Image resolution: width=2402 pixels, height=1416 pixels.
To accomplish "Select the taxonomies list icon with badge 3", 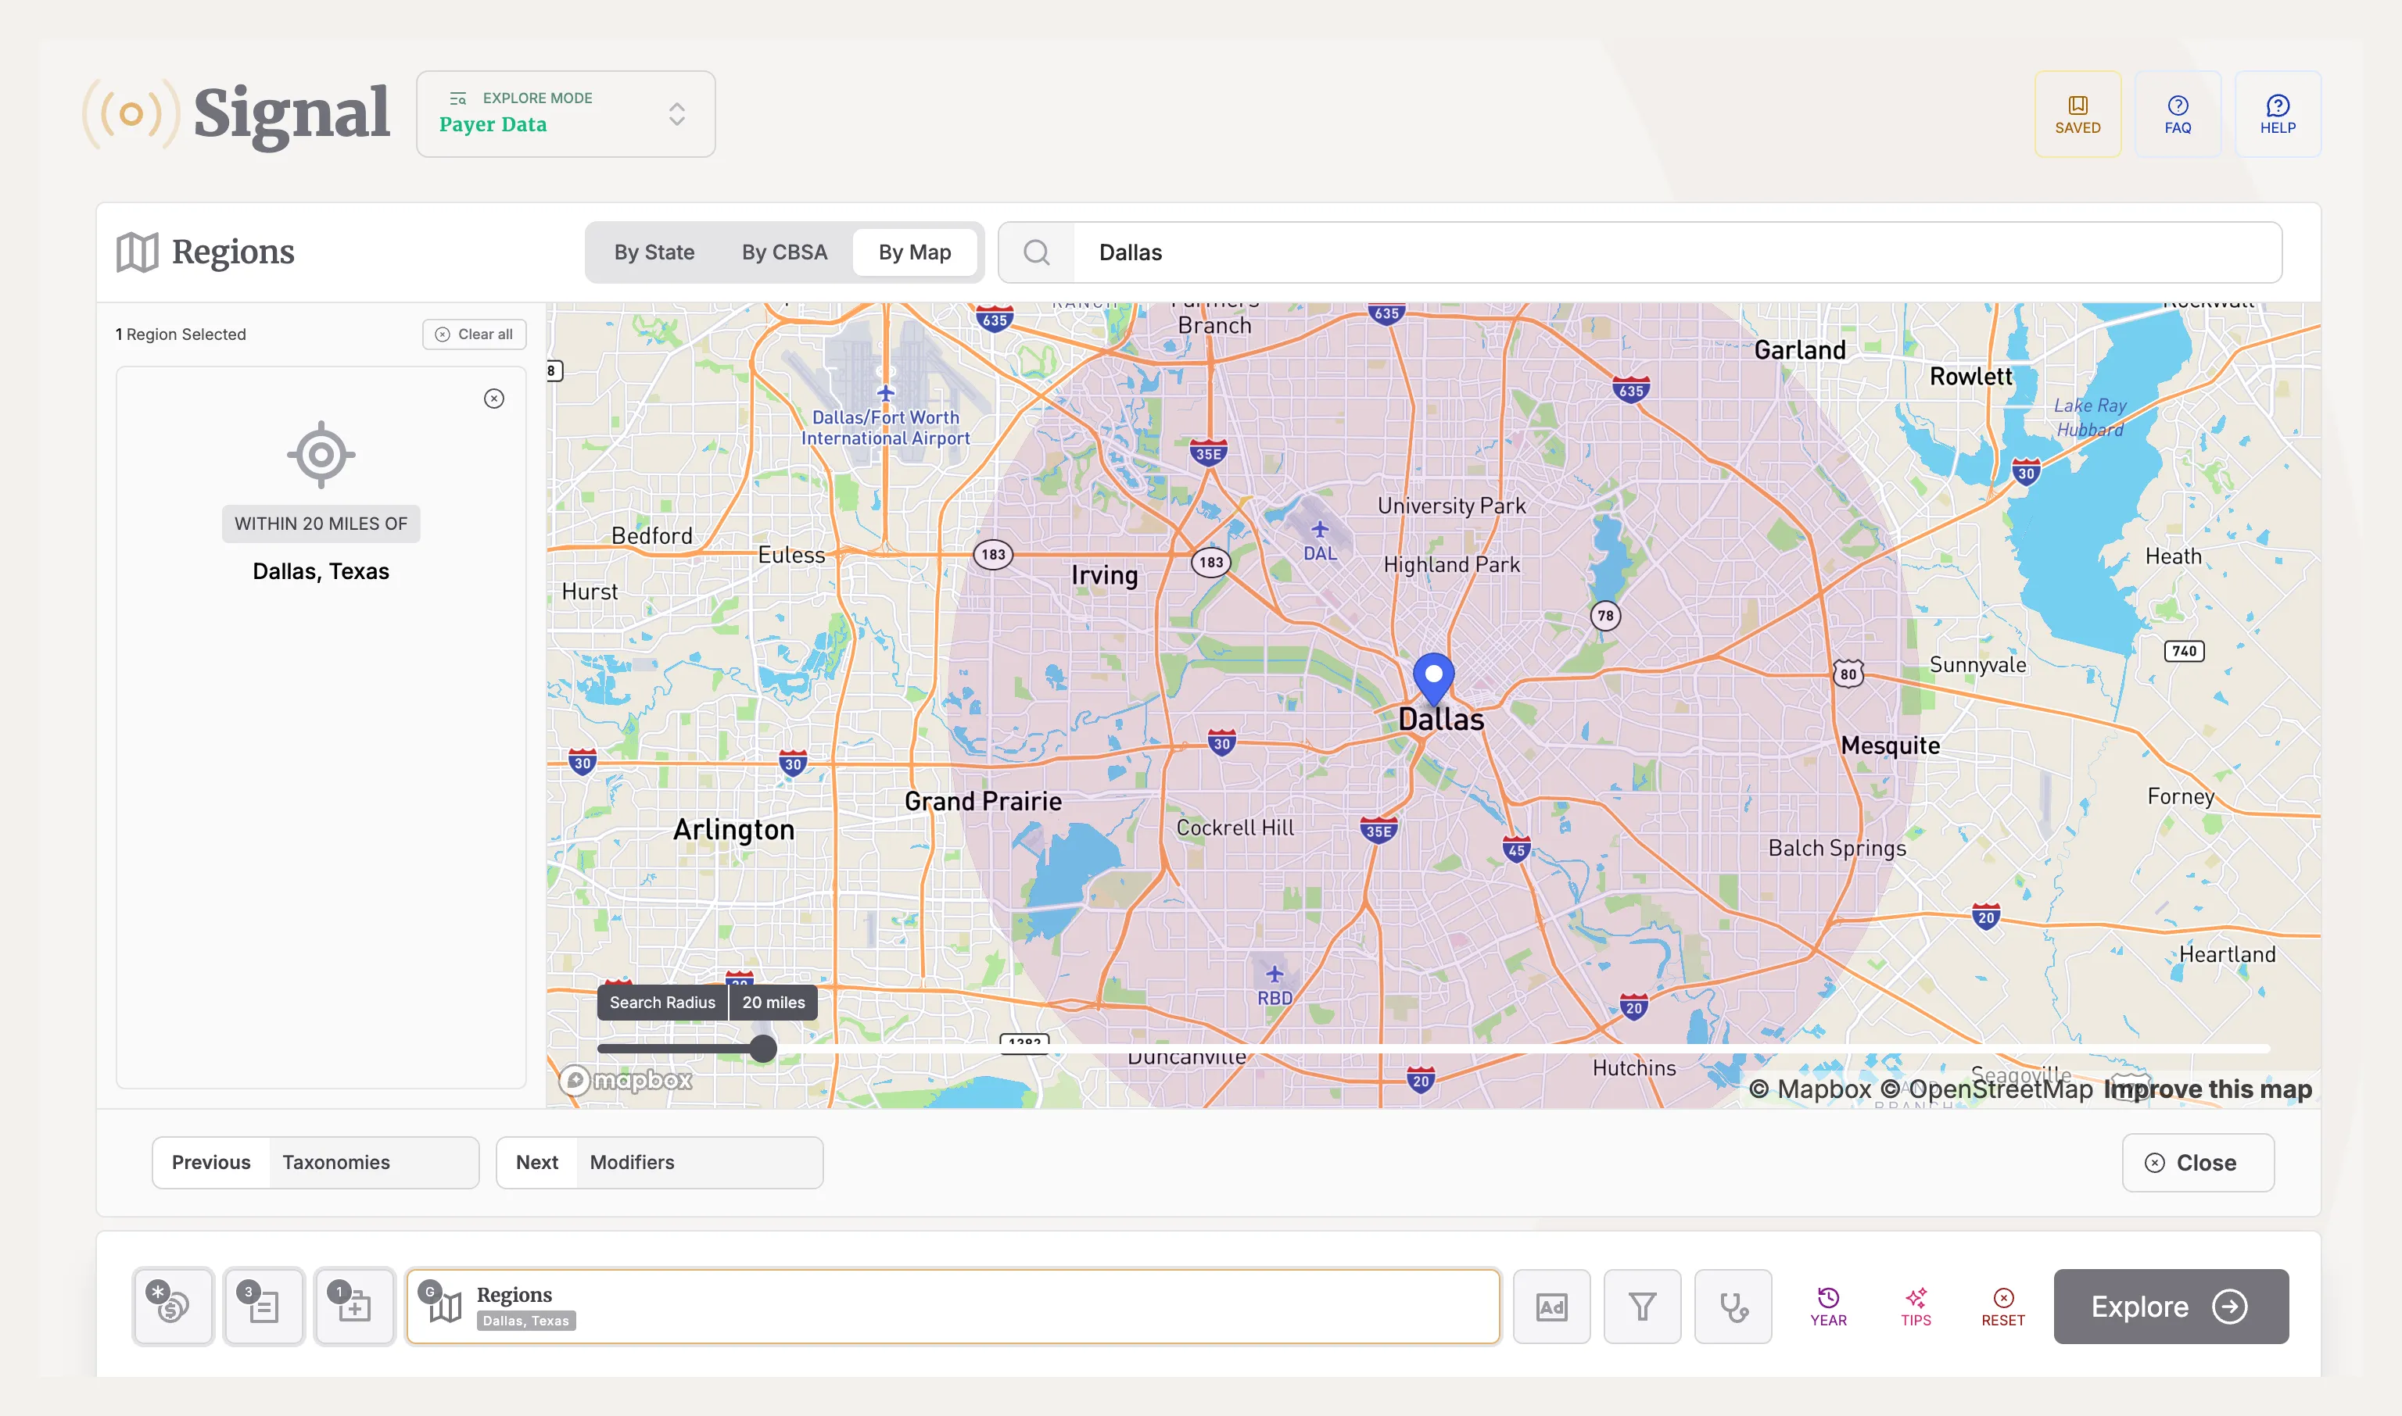I will coord(263,1307).
